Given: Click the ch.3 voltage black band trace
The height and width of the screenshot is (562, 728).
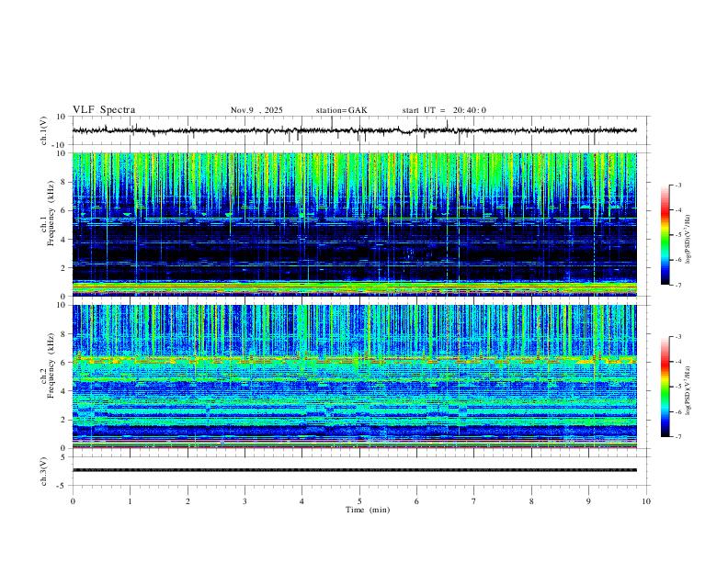Looking at the screenshot, I should (354, 470).
